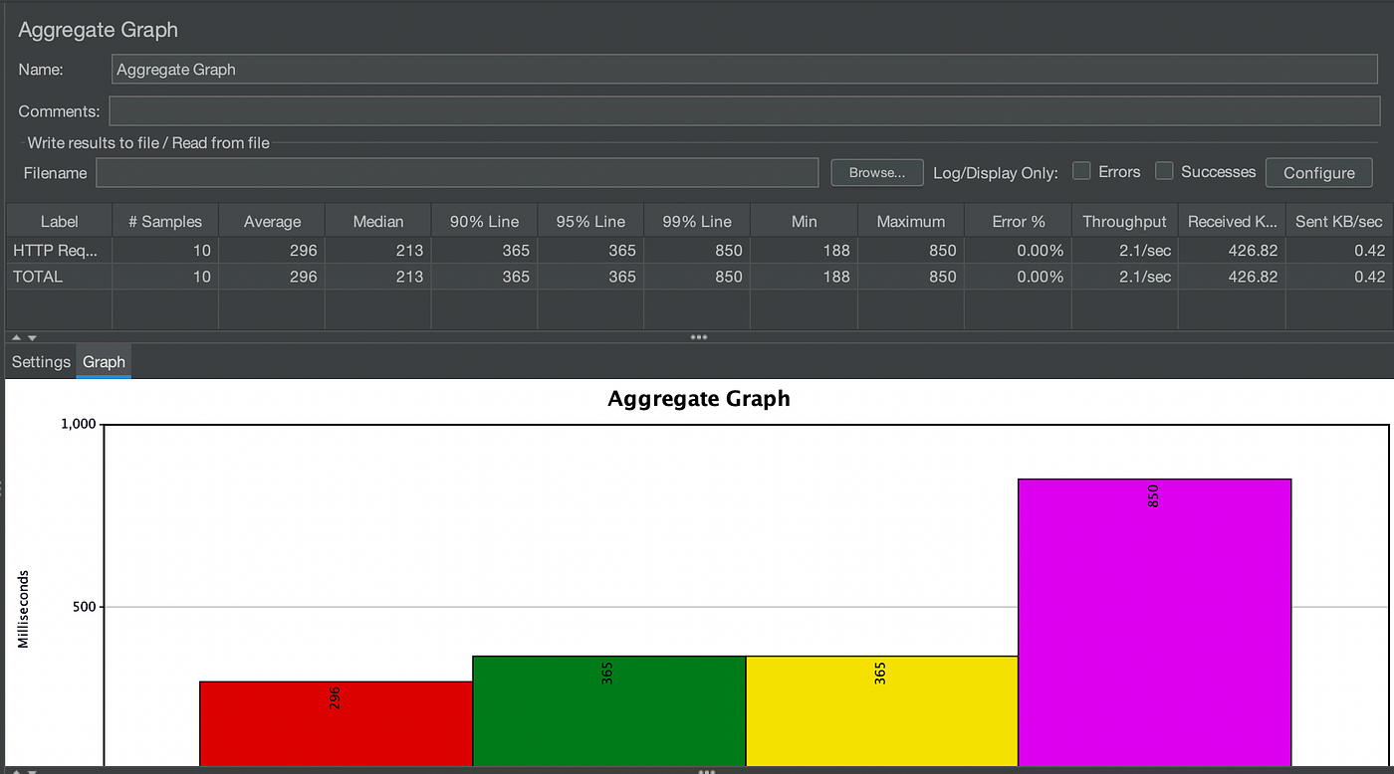This screenshot has height=774, width=1394.
Task: Click the red Average bar labeled 296
Action: point(337,724)
